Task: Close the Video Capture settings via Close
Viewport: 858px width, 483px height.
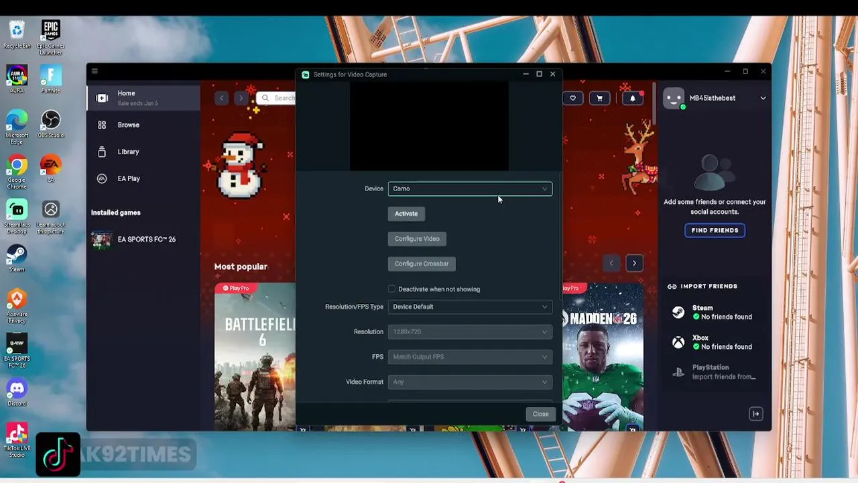Action: [x=540, y=414]
